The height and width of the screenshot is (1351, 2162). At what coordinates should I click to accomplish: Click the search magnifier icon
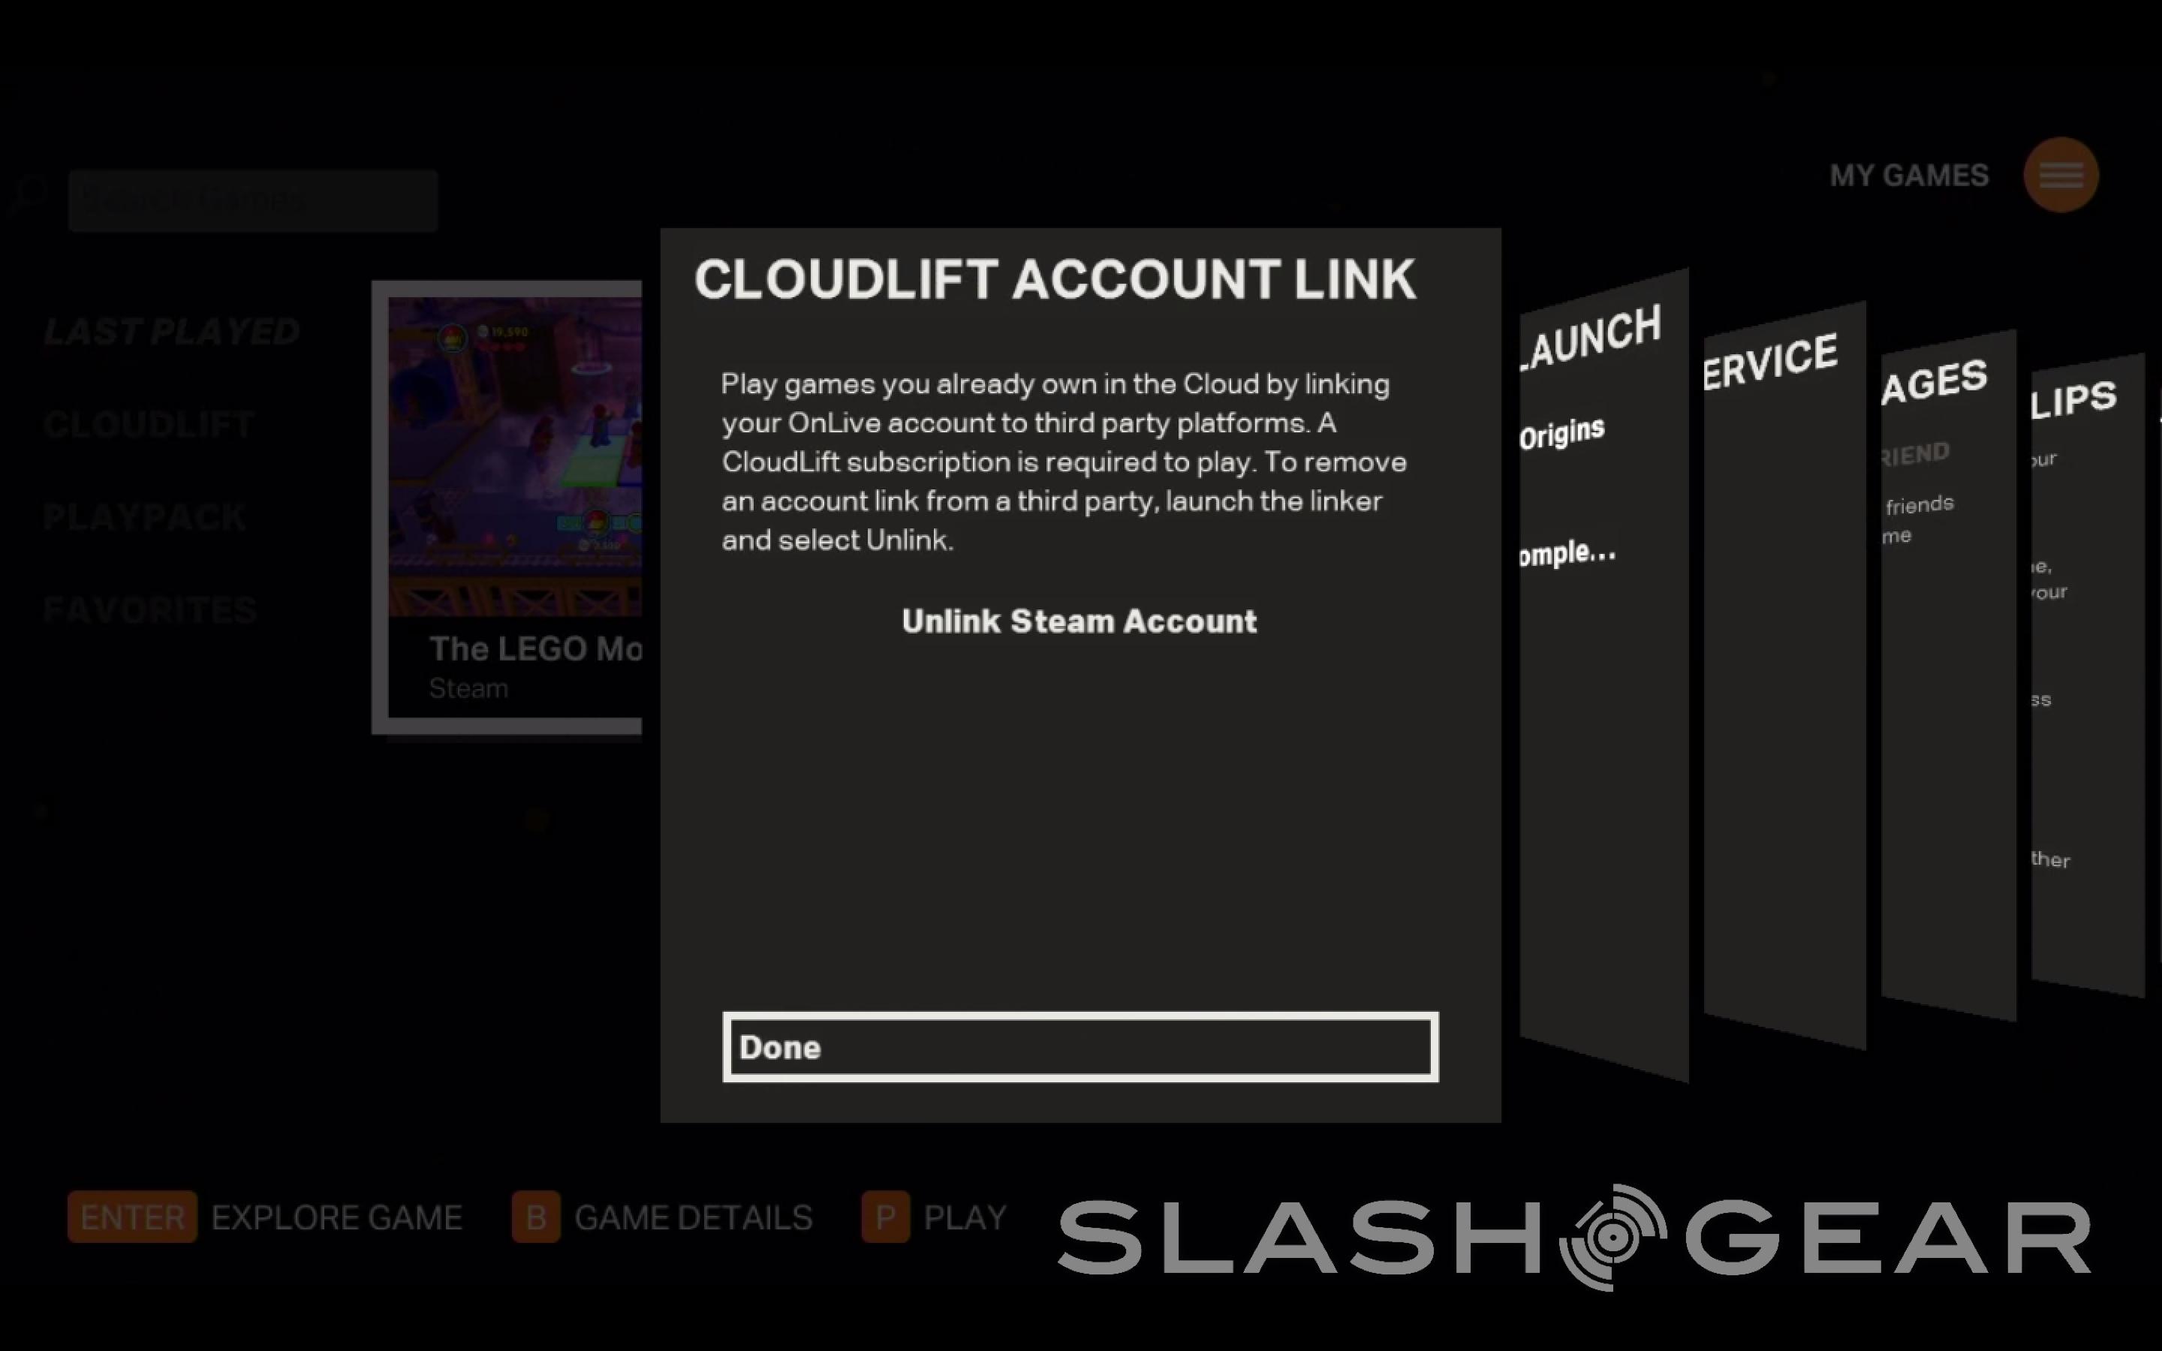tap(30, 194)
